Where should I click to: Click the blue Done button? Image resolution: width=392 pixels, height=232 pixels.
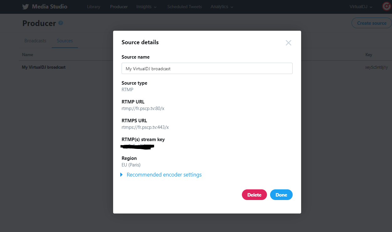(281, 195)
